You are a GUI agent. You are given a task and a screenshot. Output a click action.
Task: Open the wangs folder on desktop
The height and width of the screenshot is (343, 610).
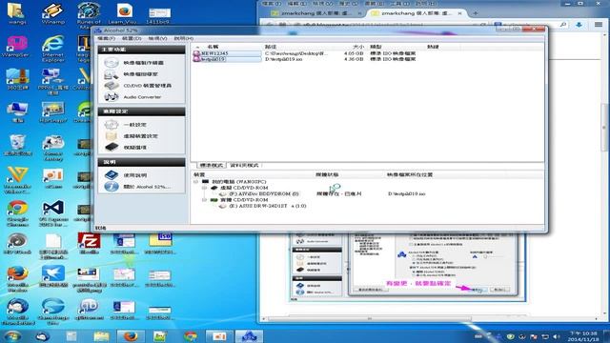click(17, 12)
